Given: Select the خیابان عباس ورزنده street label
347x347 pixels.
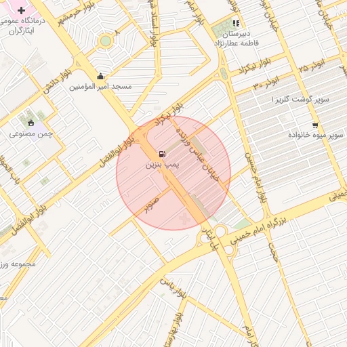Looking at the screenshot, I should [197, 156].
